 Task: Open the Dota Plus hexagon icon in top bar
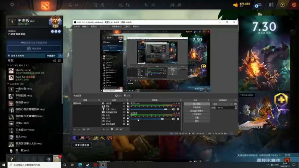click(x=283, y=5)
